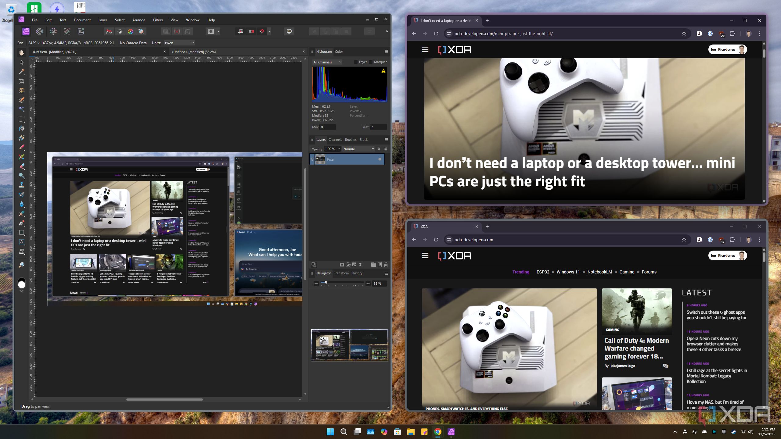Screen dimensions: 781x439
Task: Enable the Marquee checkbox in Histogram
Action: click(x=371, y=62)
